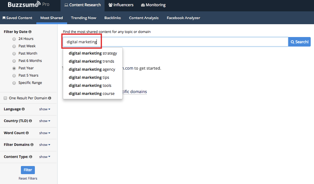The image size is (314, 184).
Task: Click the info icon next to Content Type
Action: click(x=31, y=157)
